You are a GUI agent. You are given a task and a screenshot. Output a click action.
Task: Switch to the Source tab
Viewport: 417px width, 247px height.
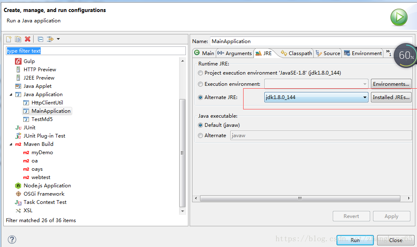[328, 53]
